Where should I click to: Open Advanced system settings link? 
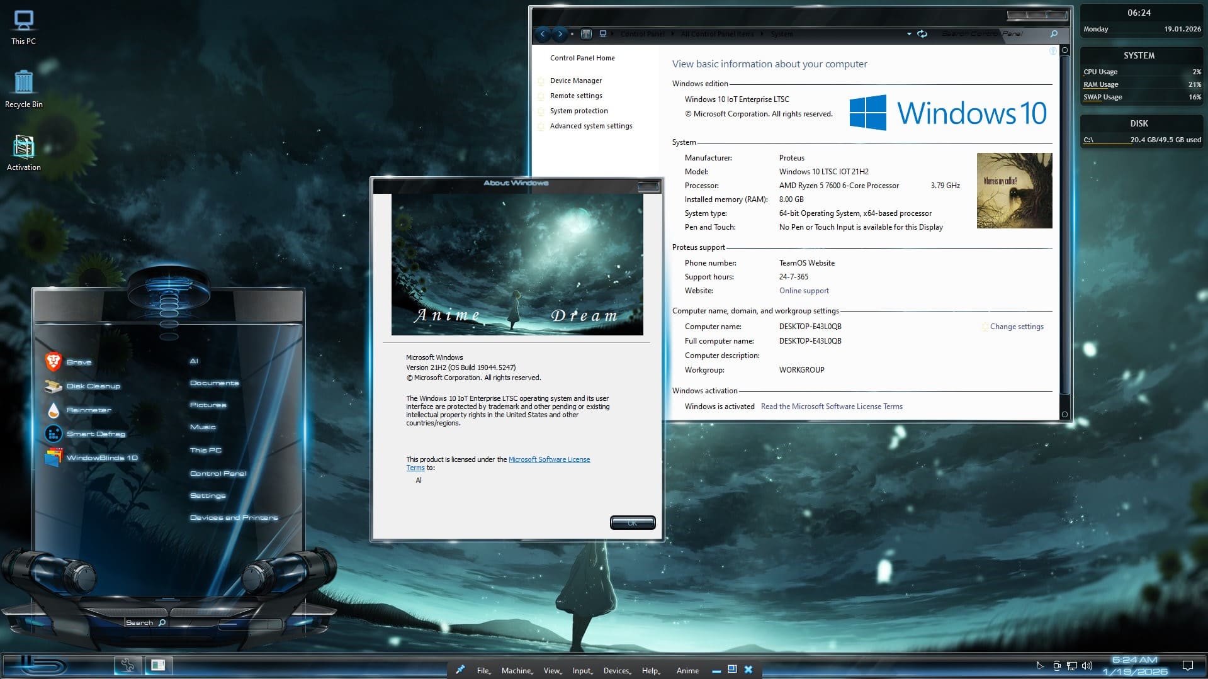coord(591,126)
